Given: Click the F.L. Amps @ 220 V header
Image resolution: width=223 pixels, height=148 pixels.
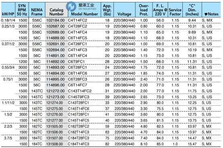Looking at the screenshot, I should [160, 10].
